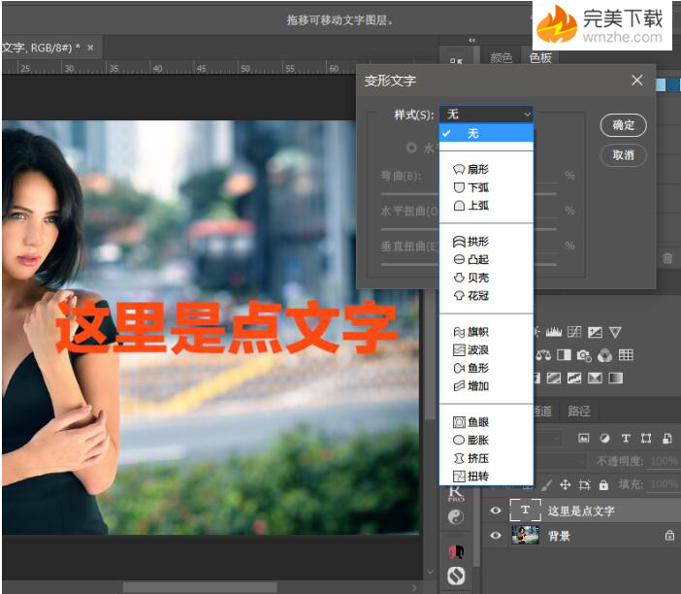
Task: Open the 色板 swatches tab
Action: (540, 58)
